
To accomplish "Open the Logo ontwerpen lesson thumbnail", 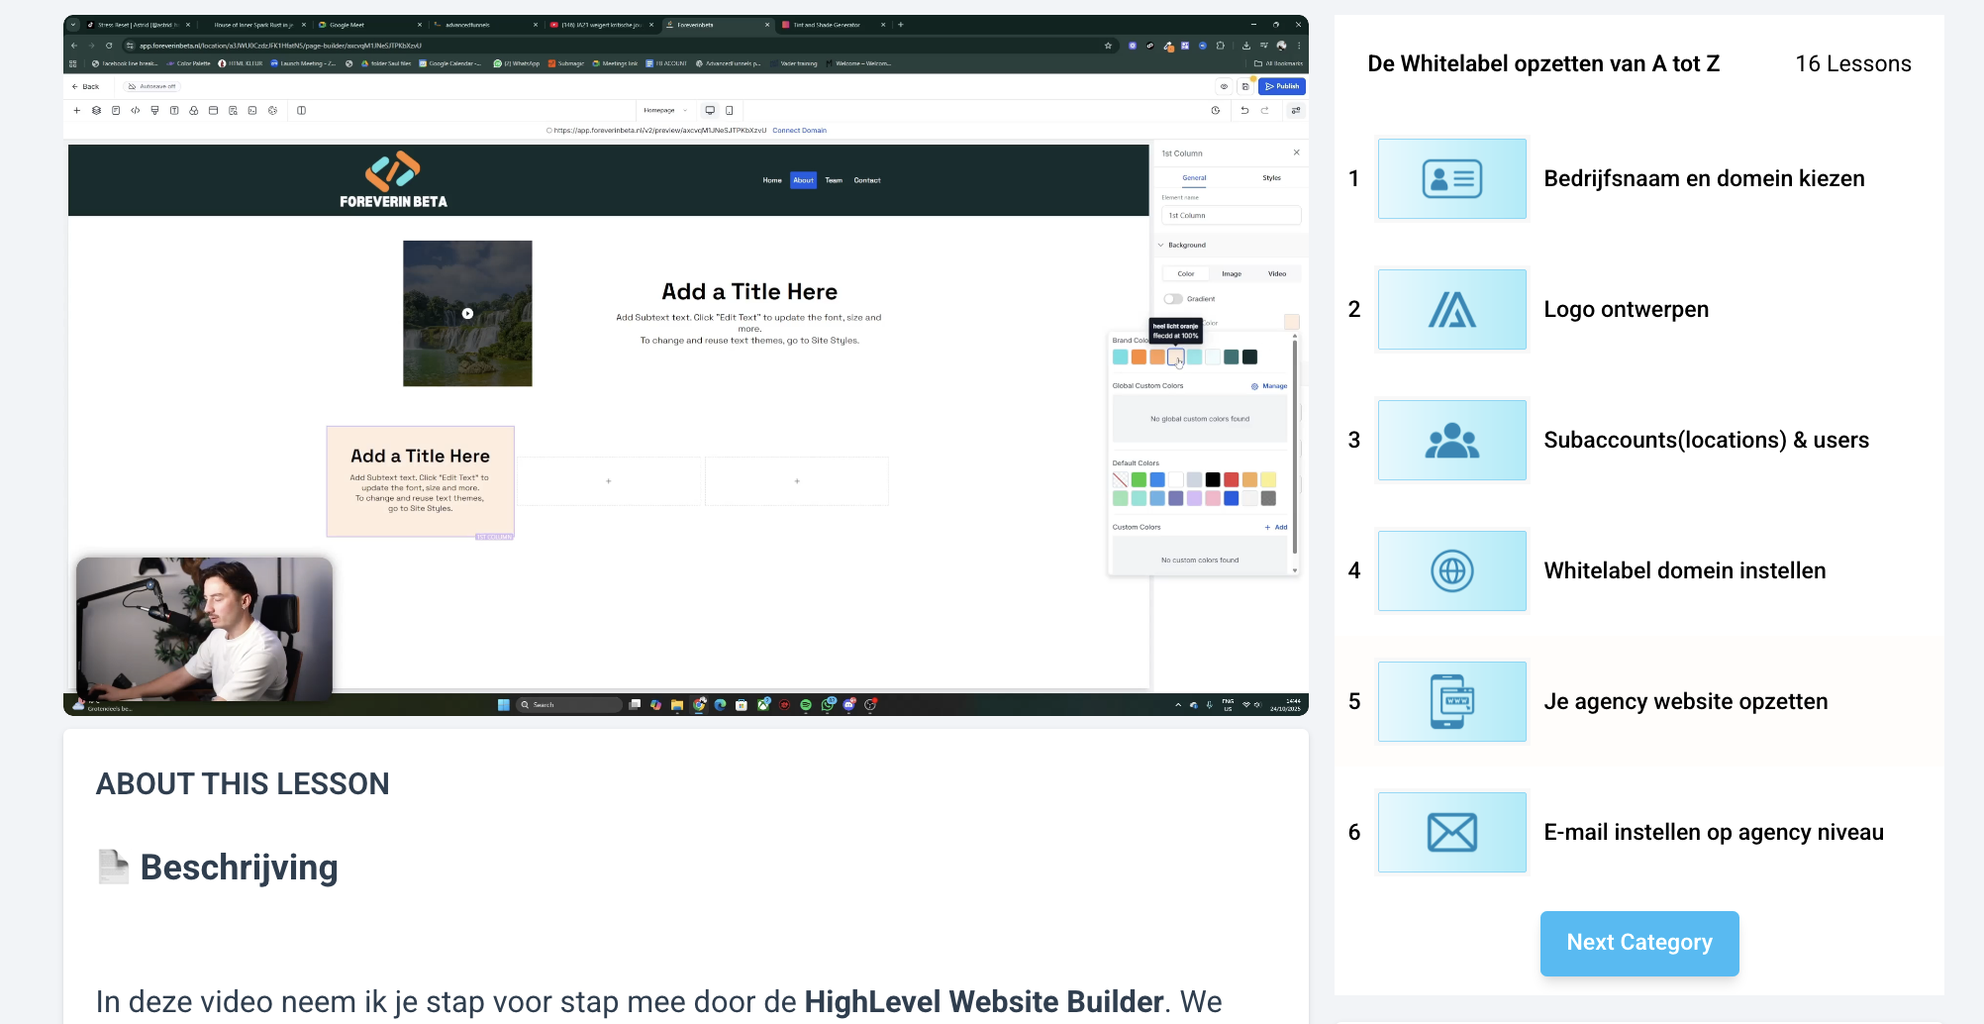I will coord(1451,309).
